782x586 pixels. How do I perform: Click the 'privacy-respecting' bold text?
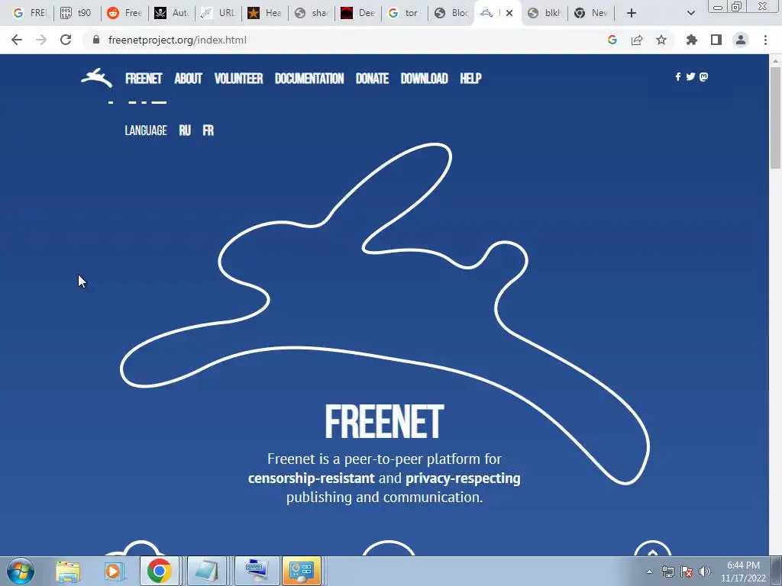point(463,478)
